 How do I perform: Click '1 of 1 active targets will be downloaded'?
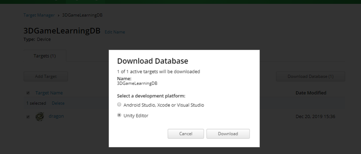[x=158, y=72]
